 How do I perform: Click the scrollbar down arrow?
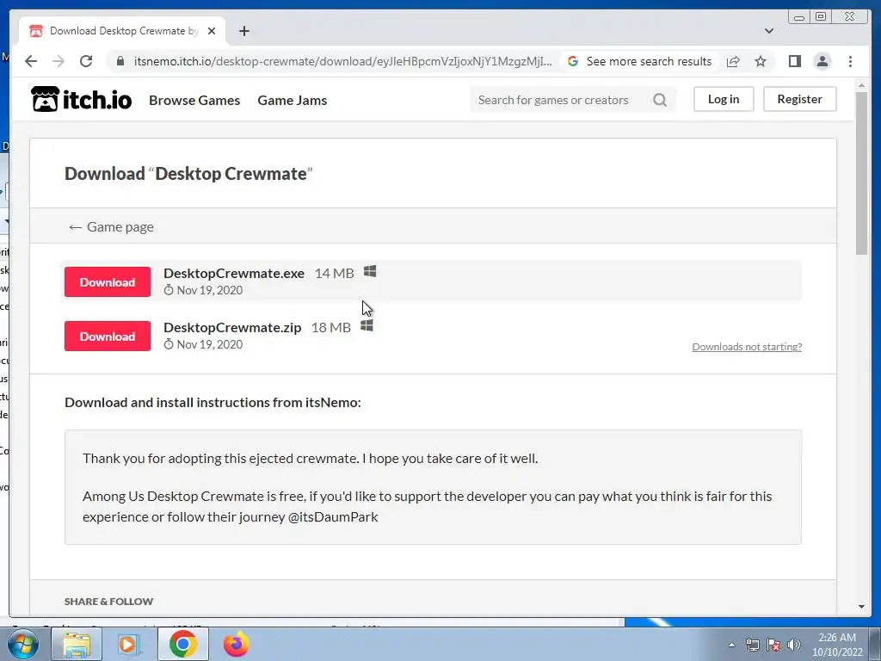[x=861, y=607]
